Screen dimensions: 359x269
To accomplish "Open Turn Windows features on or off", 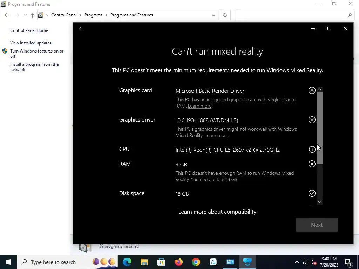I will (x=37, y=54).
